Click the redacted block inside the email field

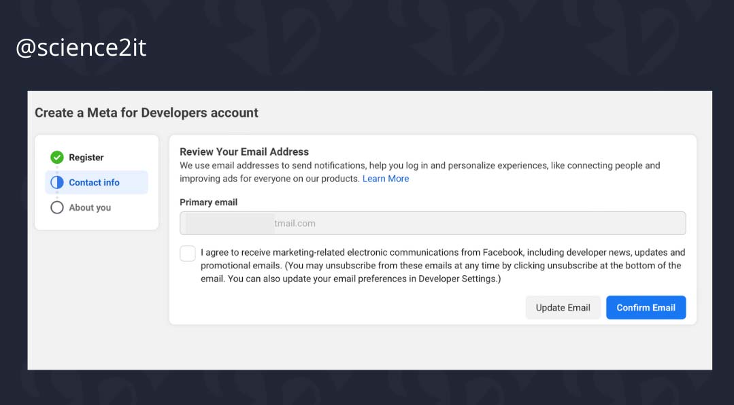click(x=230, y=223)
